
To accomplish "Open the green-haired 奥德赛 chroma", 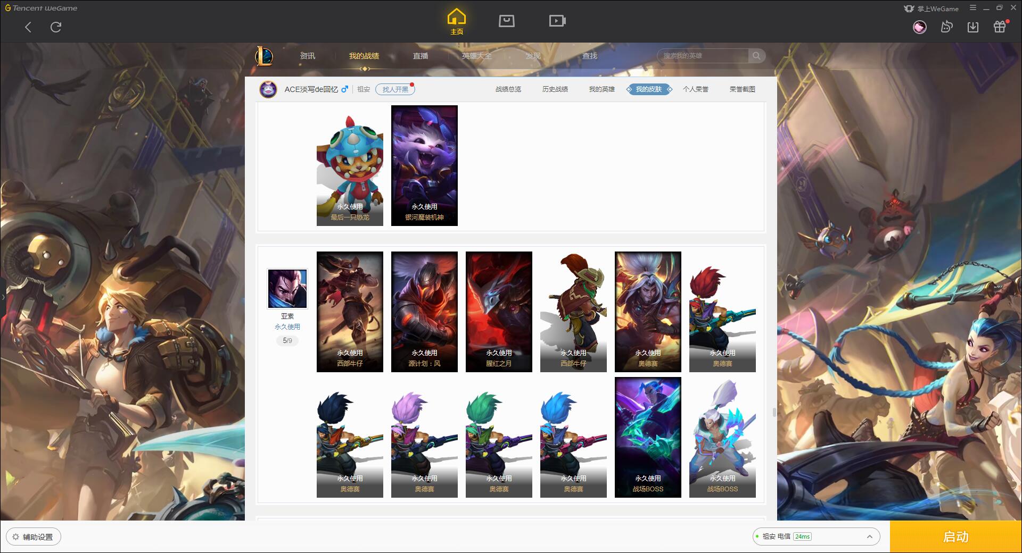I will point(499,437).
